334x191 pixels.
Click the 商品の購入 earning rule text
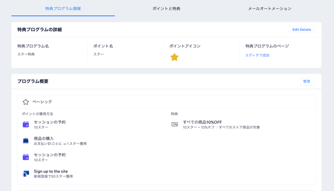click(44, 138)
